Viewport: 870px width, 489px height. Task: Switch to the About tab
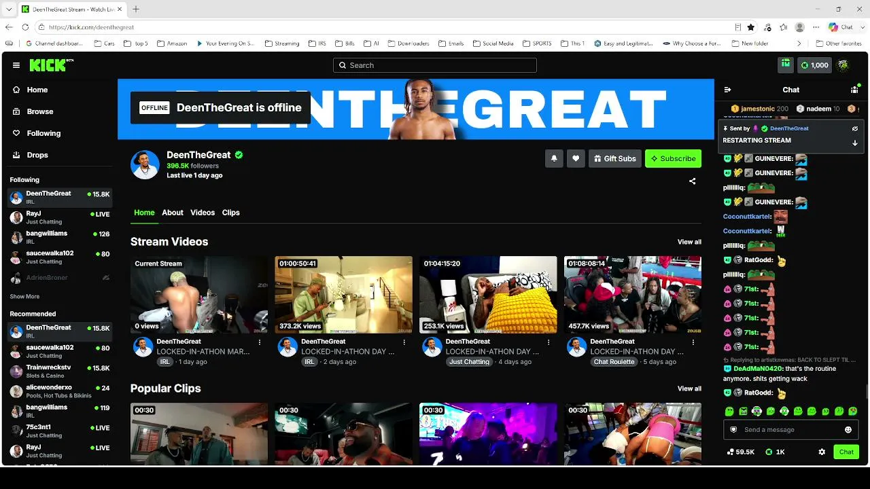click(173, 213)
